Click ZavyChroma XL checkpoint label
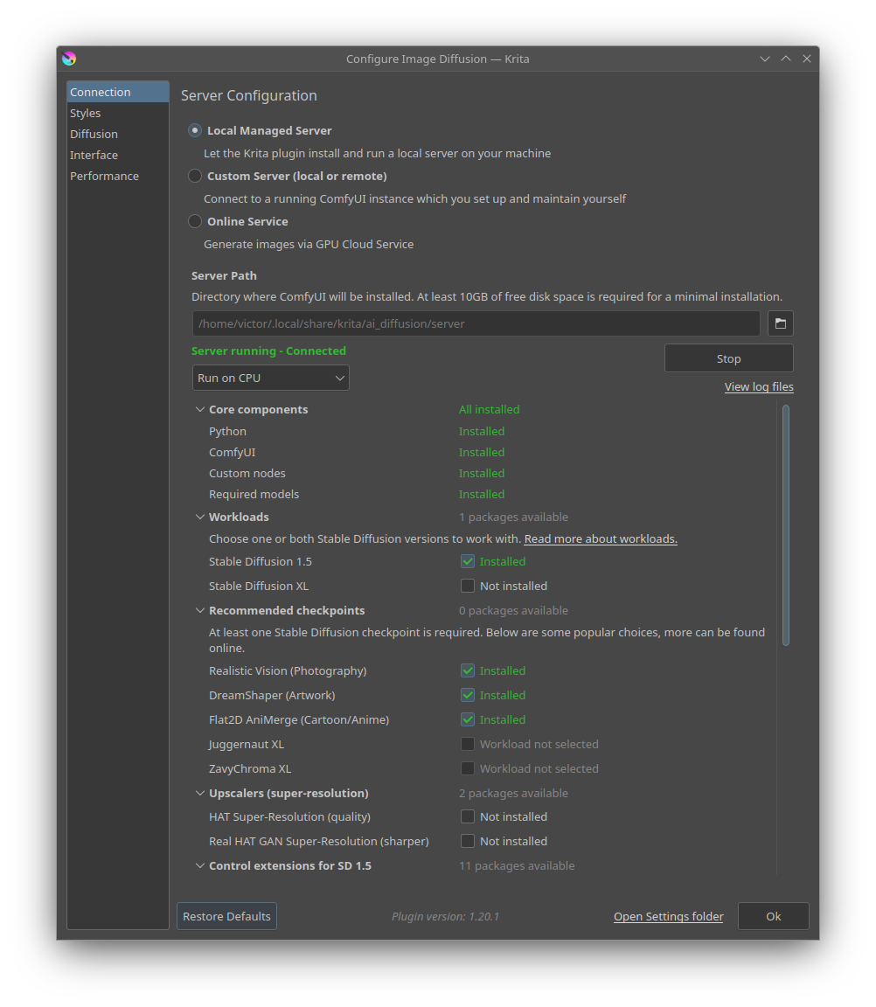Image resolution: width=876 pixels, height=1007 pixels. [250, 768]
